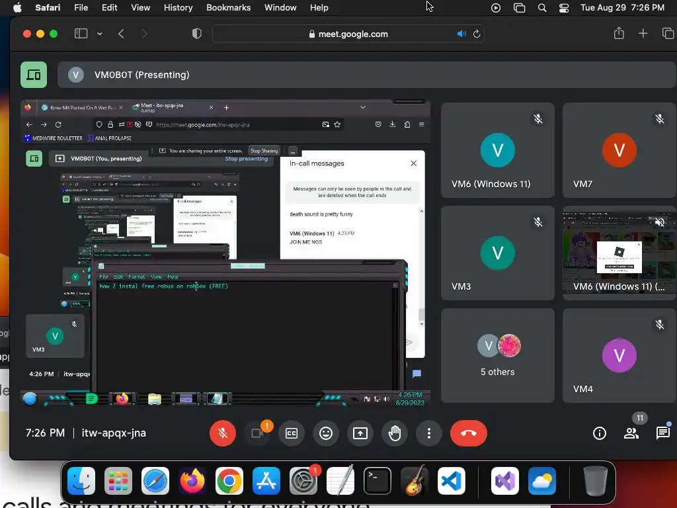Screen dimensions: 677x508
Task: Open meeting details info icon
Action: click(x=599, y=433)
